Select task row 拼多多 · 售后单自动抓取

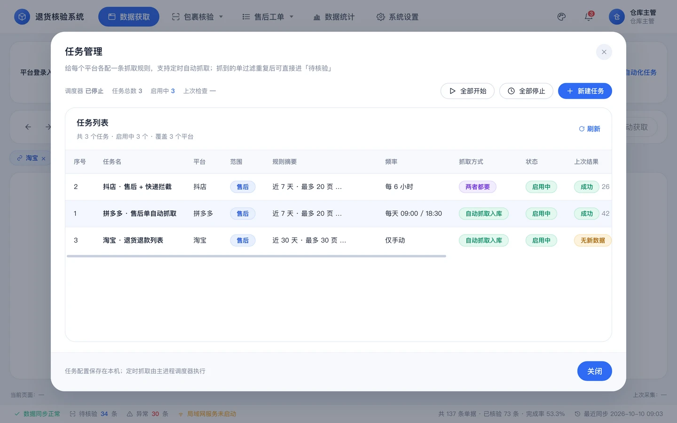pyautogui.click(x=338, y=213)
